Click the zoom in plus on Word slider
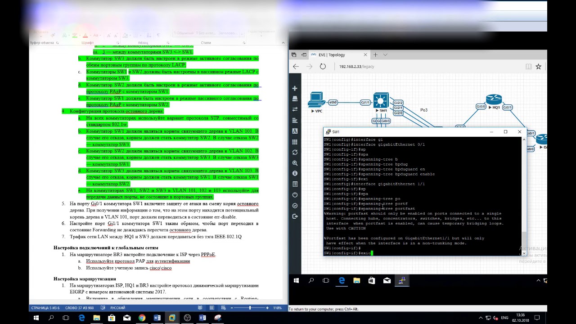This screenshot has width=576, height=324. tap(267, 308)
